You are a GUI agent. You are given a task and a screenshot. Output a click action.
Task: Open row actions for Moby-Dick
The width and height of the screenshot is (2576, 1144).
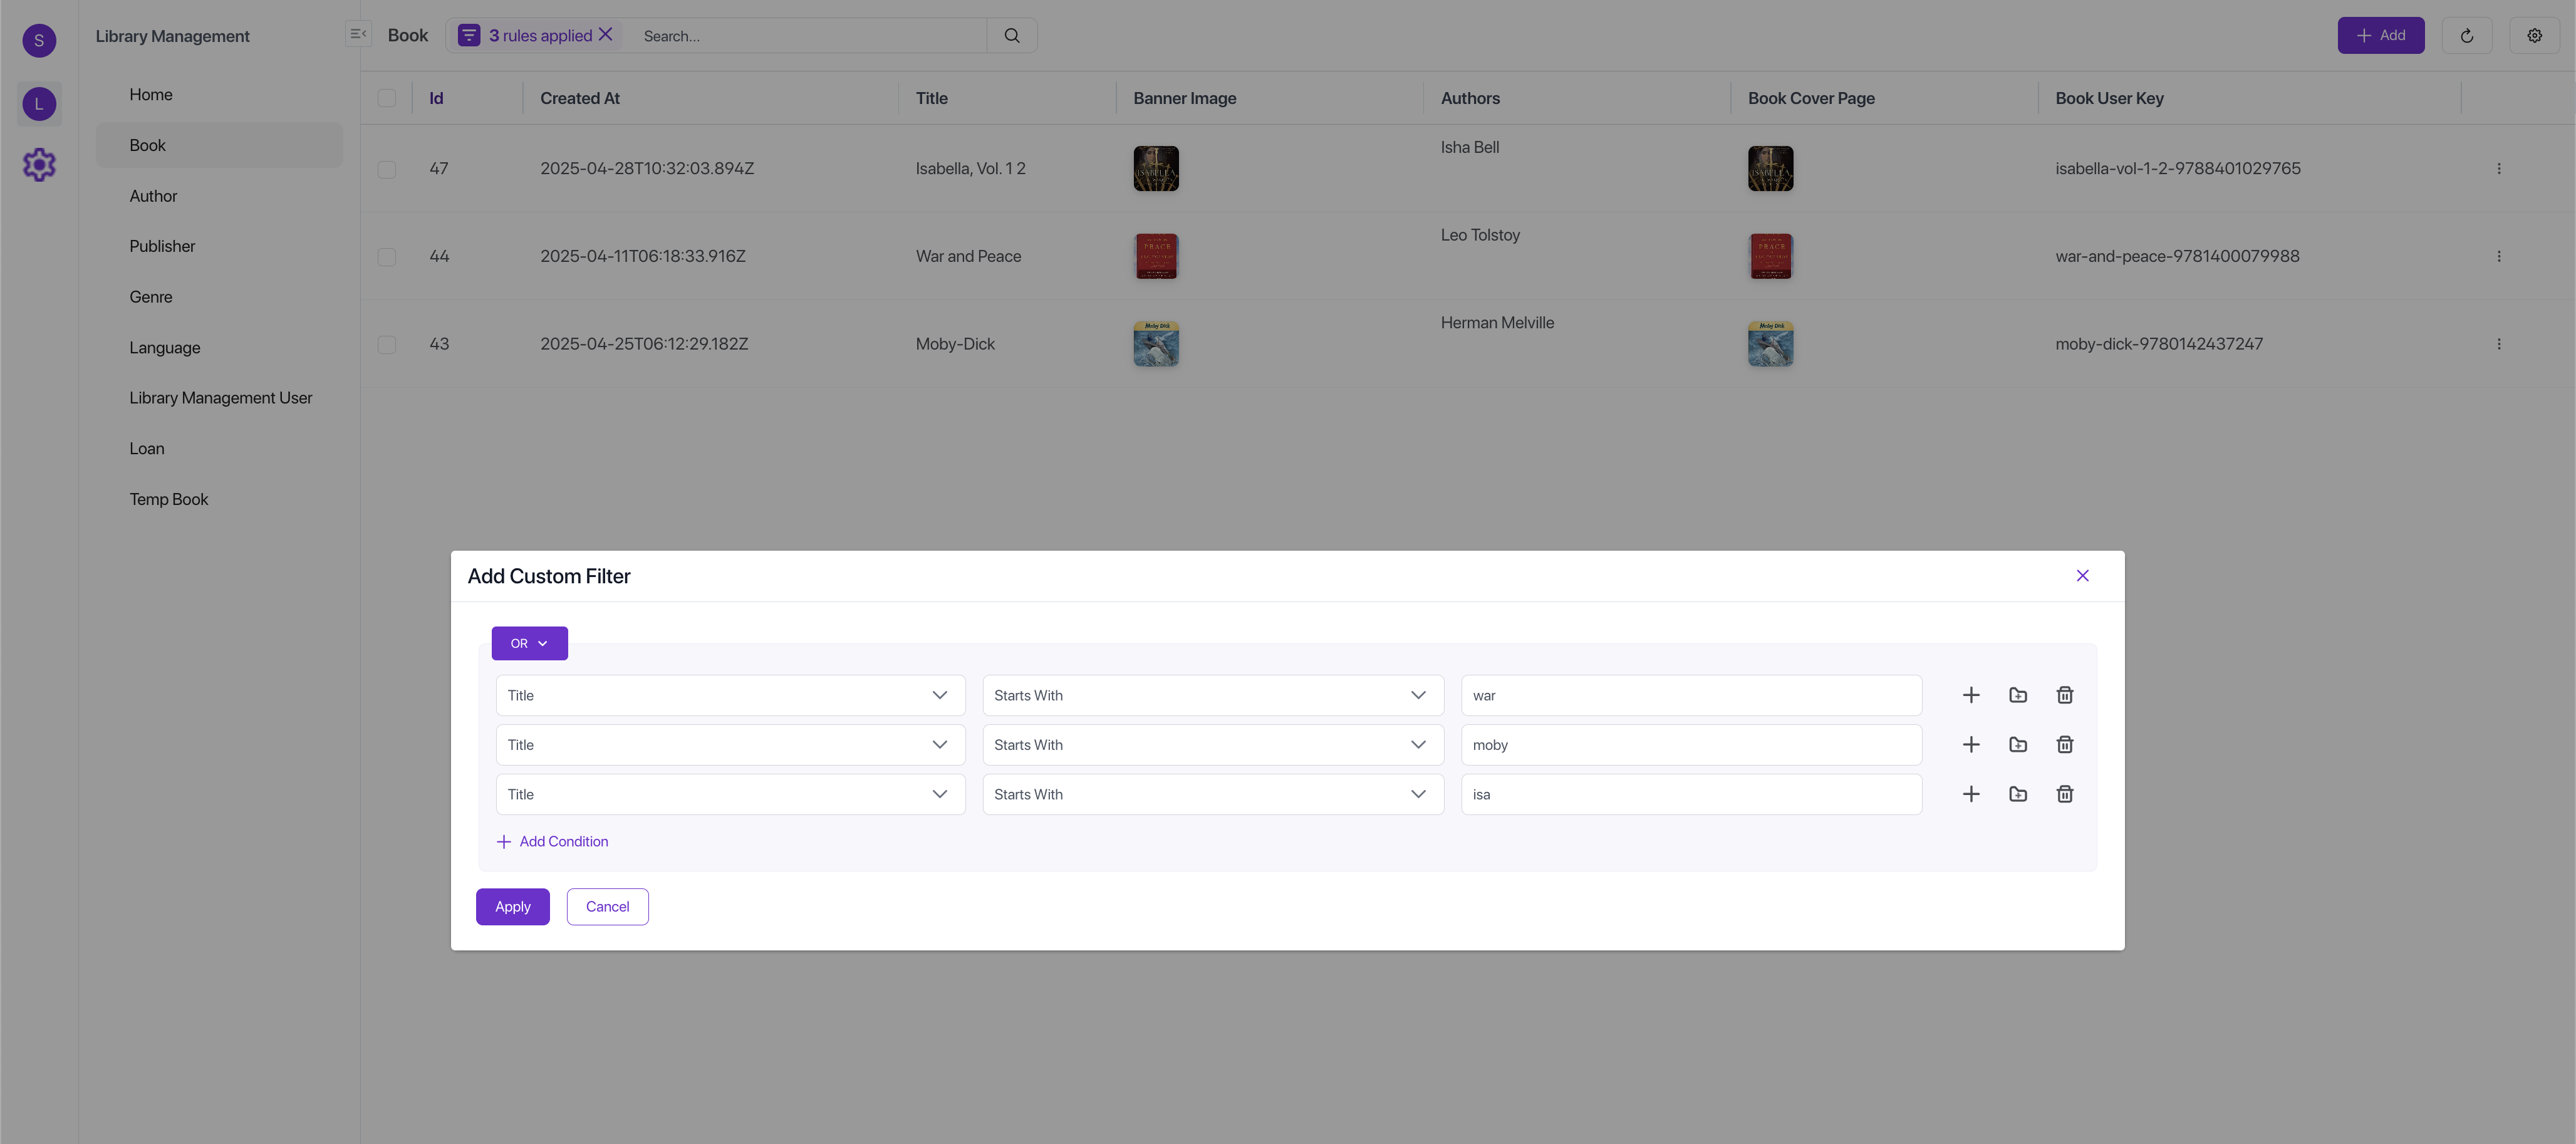pyautogui.click(x=2498, y=344)
